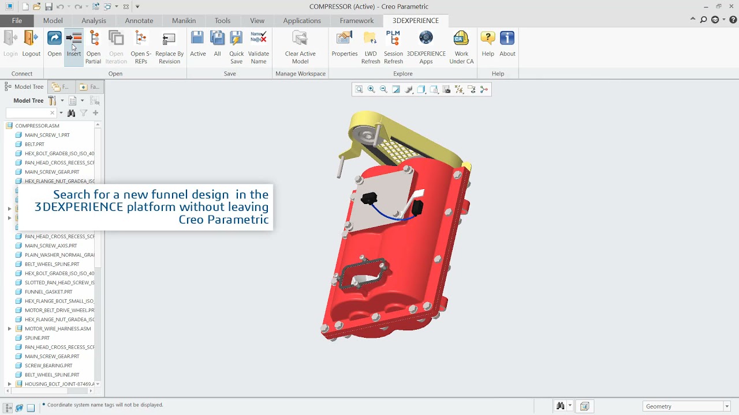Click Work Under CA icon
This screenshot has width=739, height=415.
point(461,39)
